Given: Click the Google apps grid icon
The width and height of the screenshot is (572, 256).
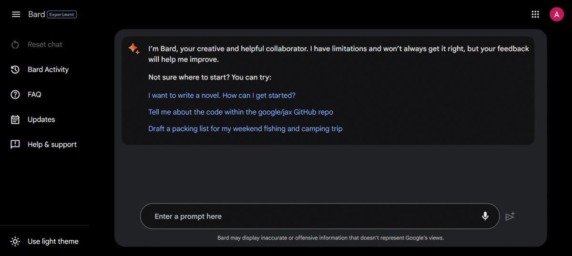Looking at the screenshot, I should click(x=535, y=14).
